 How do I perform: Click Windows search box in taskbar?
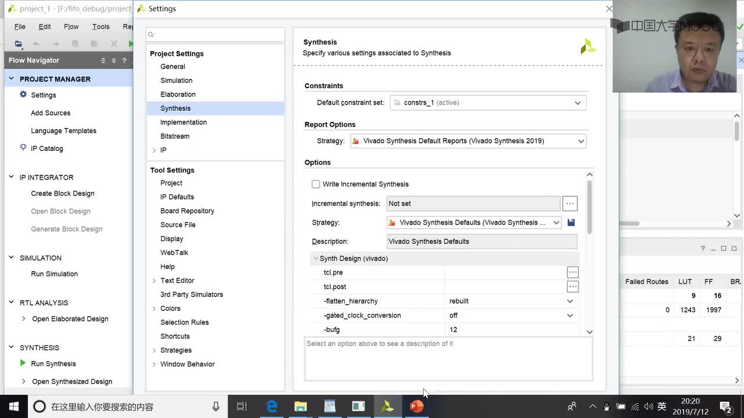(x=128, y=406)
